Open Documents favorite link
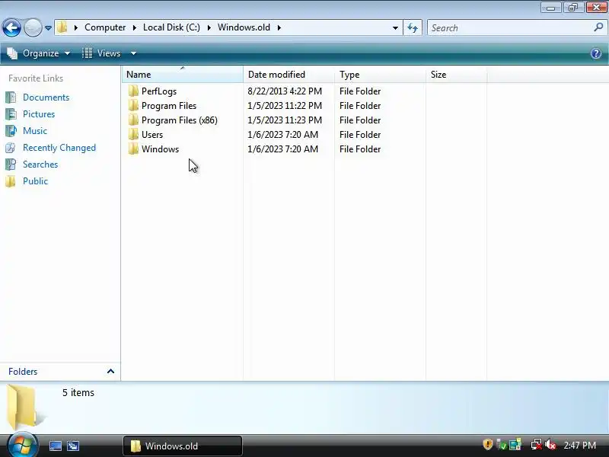The height and width of the screenshot is (457, 609). click(x=46, y=97)
